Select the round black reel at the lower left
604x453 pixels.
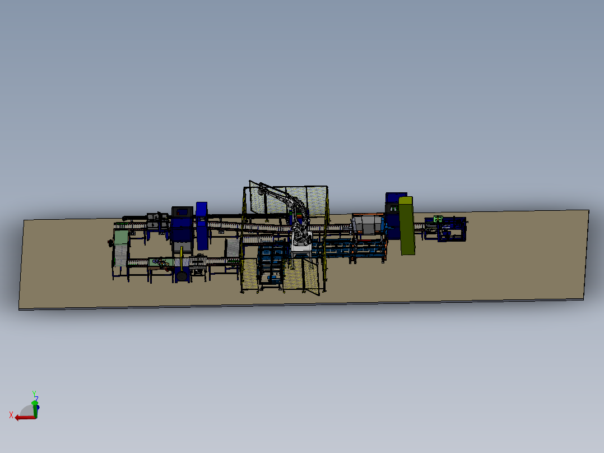point(182,276)
